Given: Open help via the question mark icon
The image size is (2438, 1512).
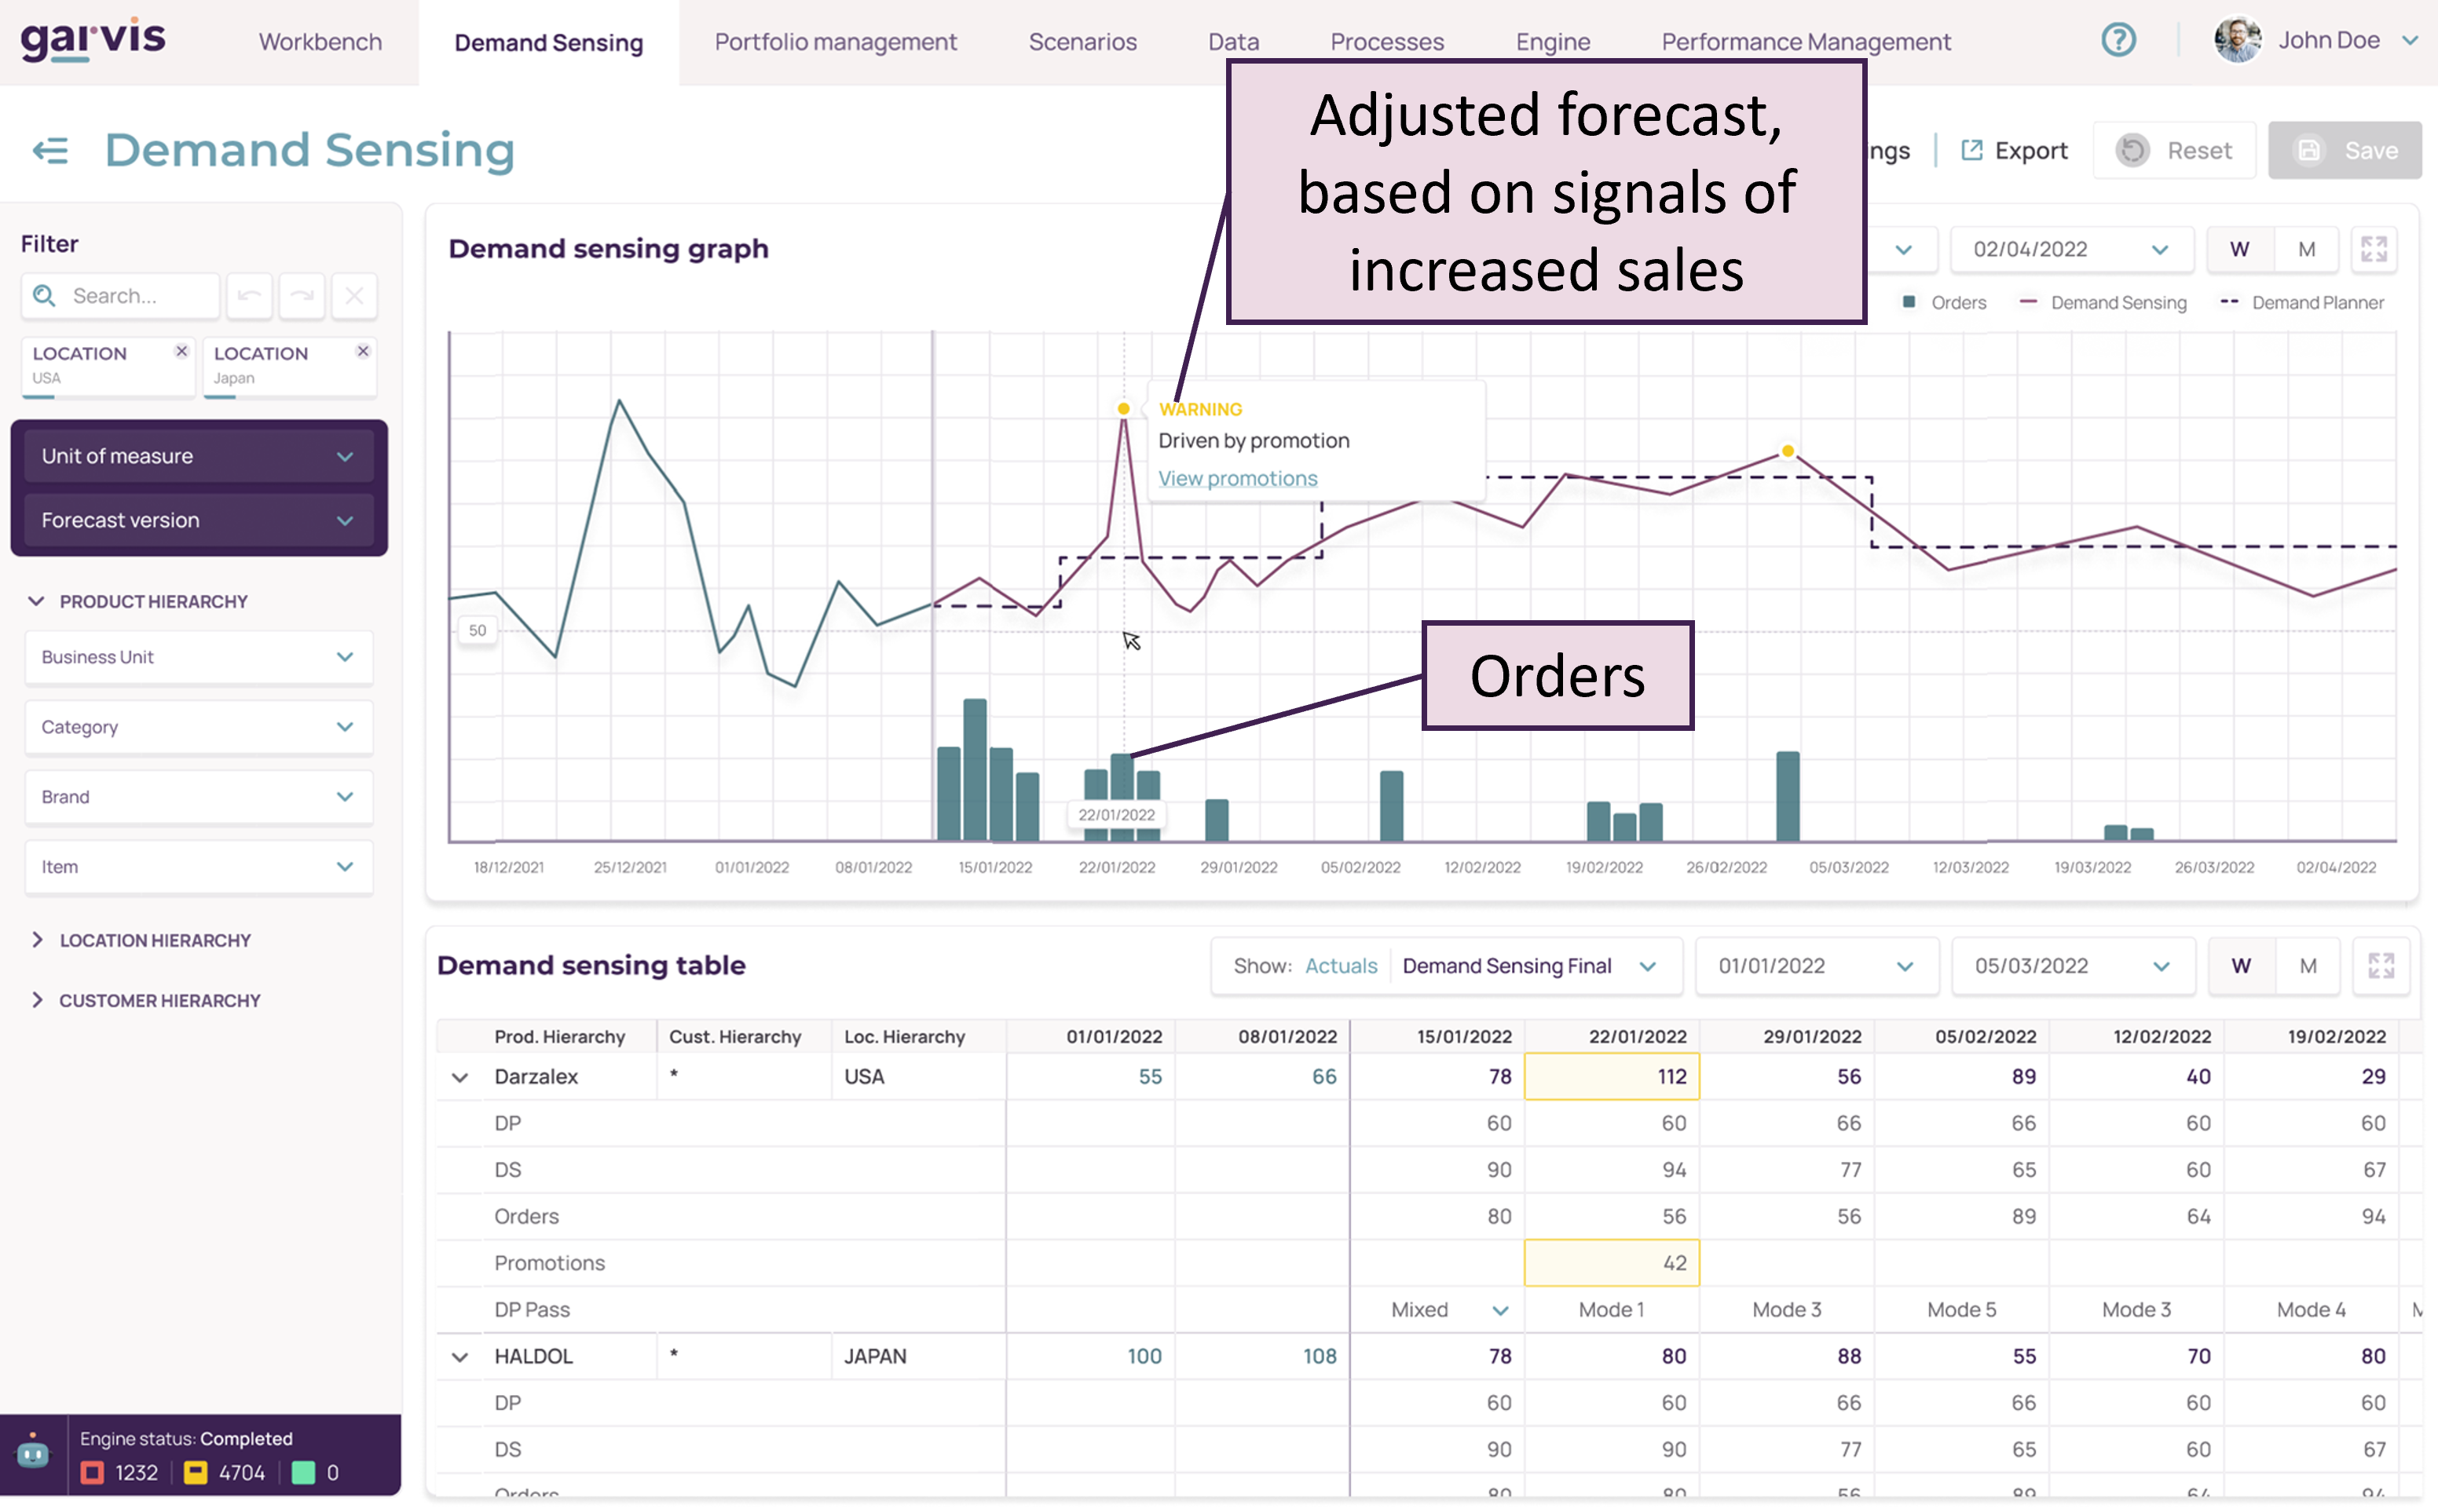Looking at the screenshot, I should 2119,40.
